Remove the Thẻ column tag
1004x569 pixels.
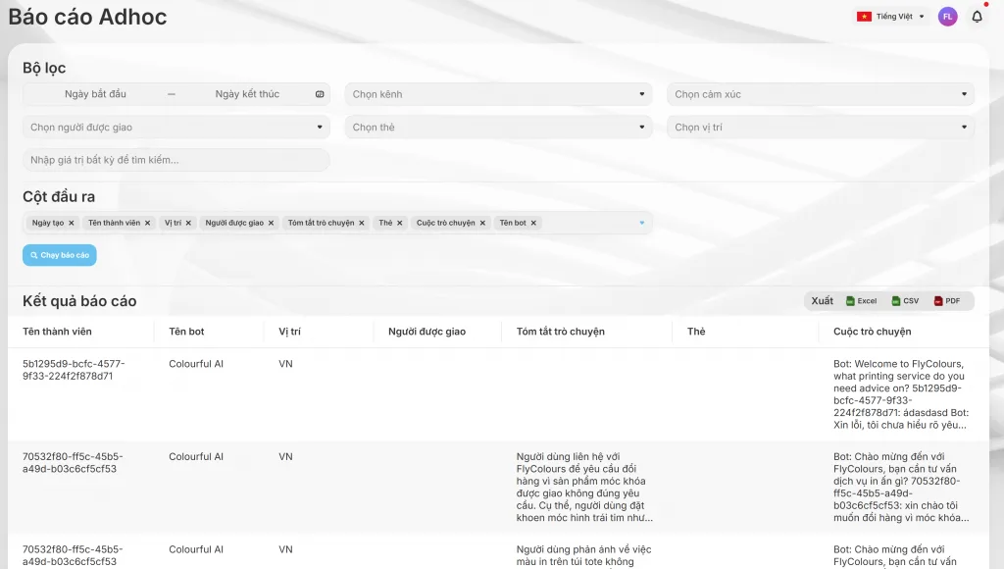pyautogui.click(x=400, y=223)
